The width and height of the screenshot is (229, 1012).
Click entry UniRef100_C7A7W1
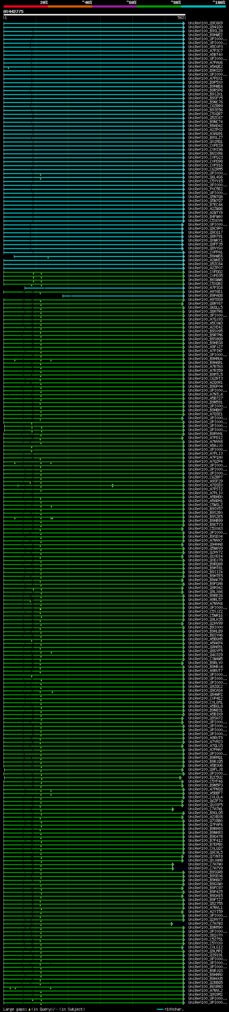205,809
